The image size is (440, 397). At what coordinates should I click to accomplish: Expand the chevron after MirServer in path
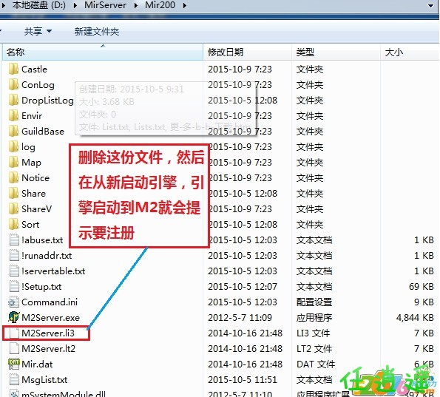tap(136, 5)
